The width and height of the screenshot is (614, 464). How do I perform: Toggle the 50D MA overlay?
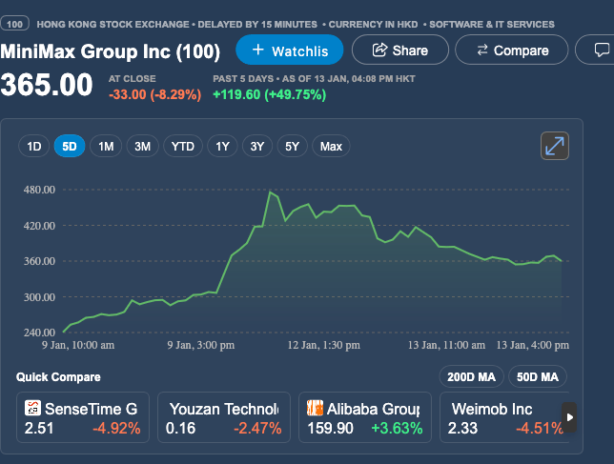click(538, 376)
